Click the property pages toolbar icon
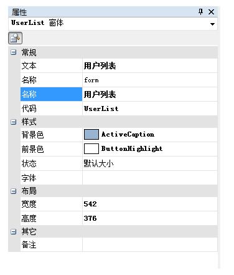This screenshot has height=275, width=234. point(15,38)
